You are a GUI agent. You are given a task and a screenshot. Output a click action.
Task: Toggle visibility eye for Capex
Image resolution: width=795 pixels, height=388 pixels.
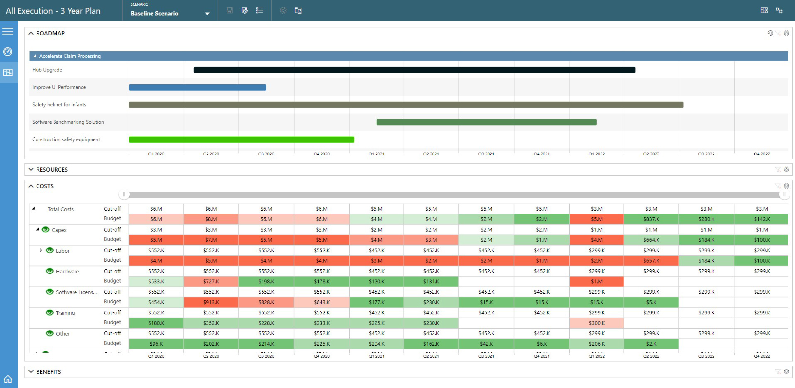(x=46, y=229)
